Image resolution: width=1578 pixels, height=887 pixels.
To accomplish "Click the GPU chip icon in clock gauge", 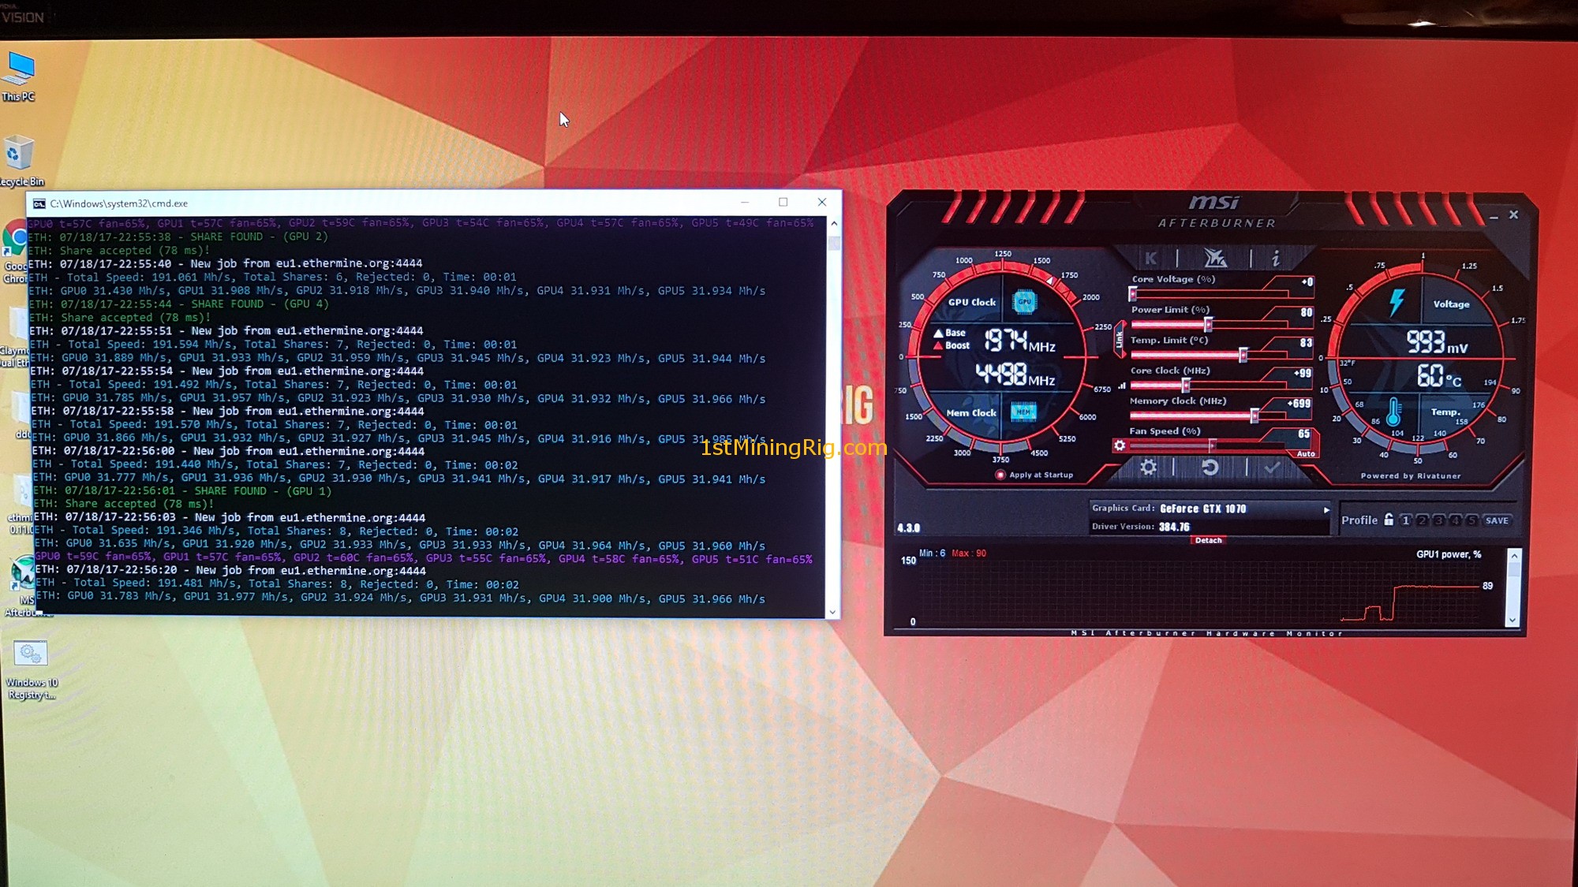I will coord(1024,301).
